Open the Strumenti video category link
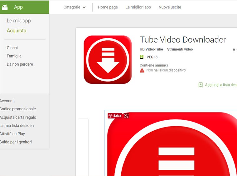Image resolution: width=237 pixels, height=176 pixels. click(x=180, y=49)
